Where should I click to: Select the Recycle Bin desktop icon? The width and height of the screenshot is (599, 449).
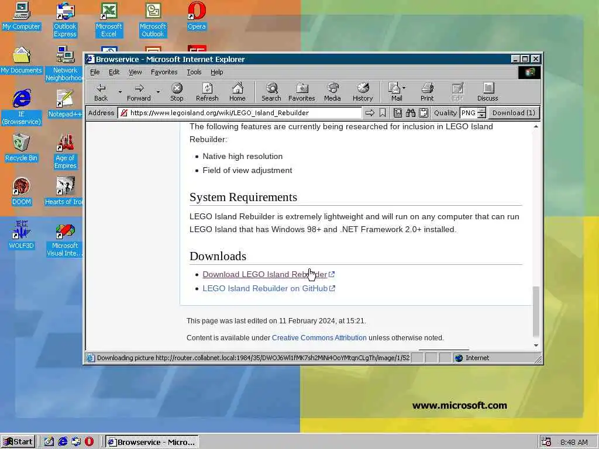click(x=21, y=148)
